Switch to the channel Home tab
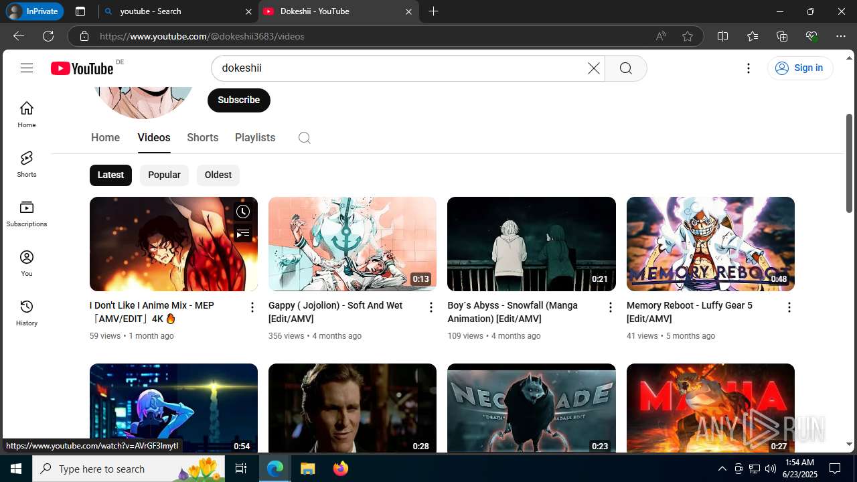Image resolution: width=857 pixels, height=482 pixels. pos(105,137)
